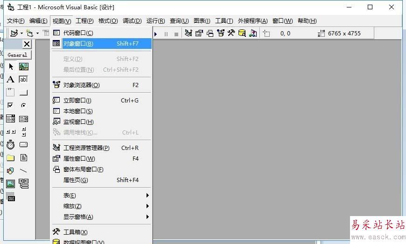Click Add Standard EXE Project icon
This screenshot has height=244, width=406.
click(14, 33)
